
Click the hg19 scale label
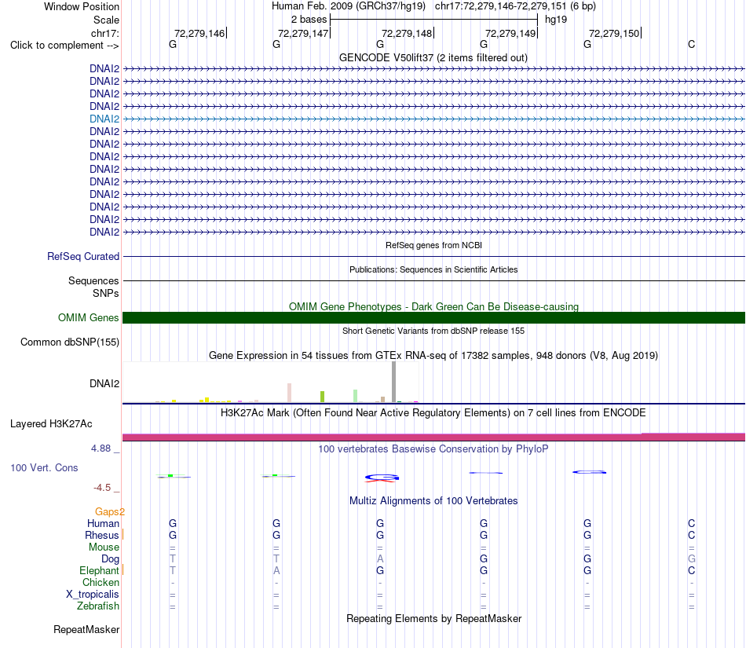556,20
